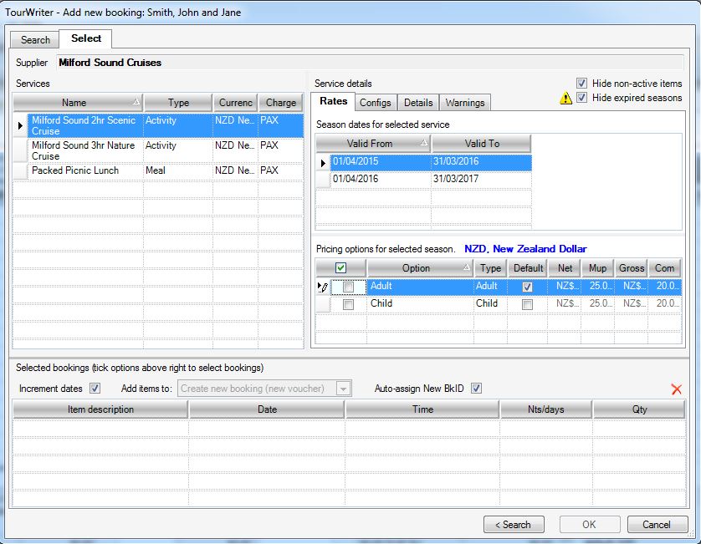The image size is (701, 544).
Task: Click the < Search button
Action: point(514,525)
